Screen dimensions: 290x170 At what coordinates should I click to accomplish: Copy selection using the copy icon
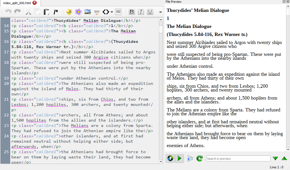point(38,12)
